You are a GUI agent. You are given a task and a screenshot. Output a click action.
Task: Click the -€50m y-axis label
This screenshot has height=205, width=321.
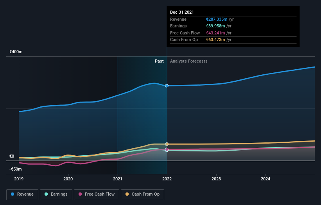16,169
